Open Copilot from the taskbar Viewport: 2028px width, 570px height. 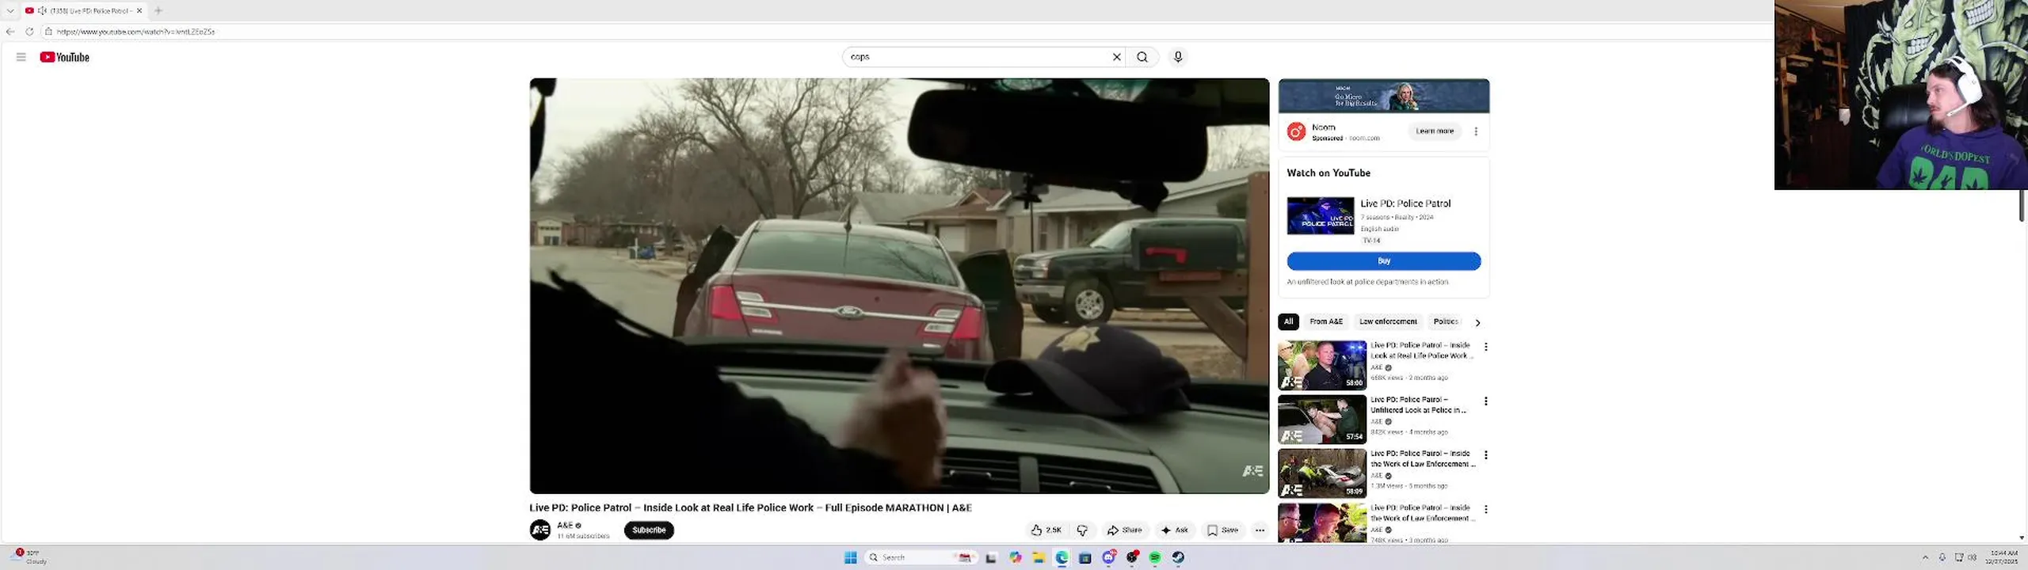[1016, 557]
